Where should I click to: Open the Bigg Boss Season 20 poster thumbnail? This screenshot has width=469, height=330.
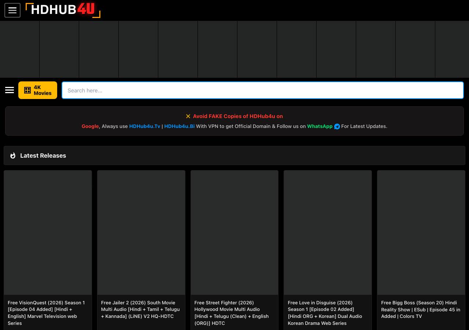tap(421, 232)
